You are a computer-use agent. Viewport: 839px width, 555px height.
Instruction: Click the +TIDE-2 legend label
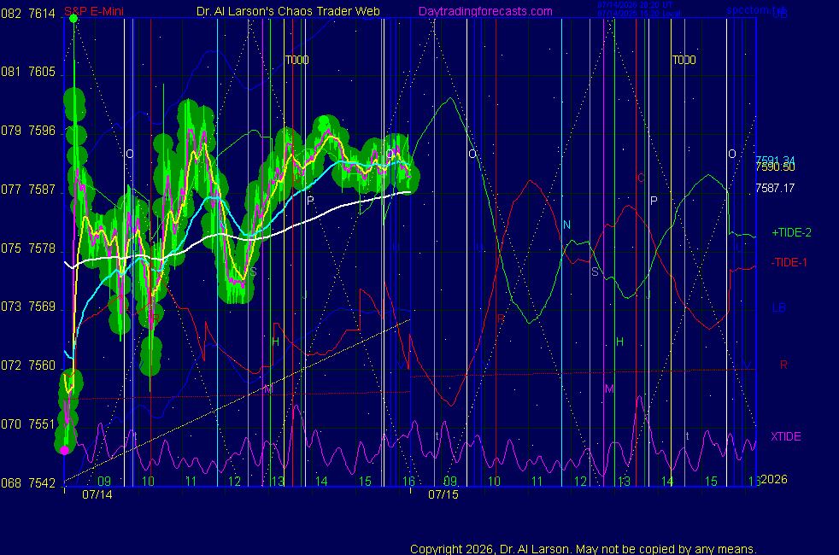[791, 232]
